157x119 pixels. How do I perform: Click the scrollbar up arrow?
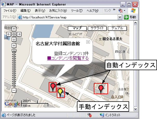(135, 23)
